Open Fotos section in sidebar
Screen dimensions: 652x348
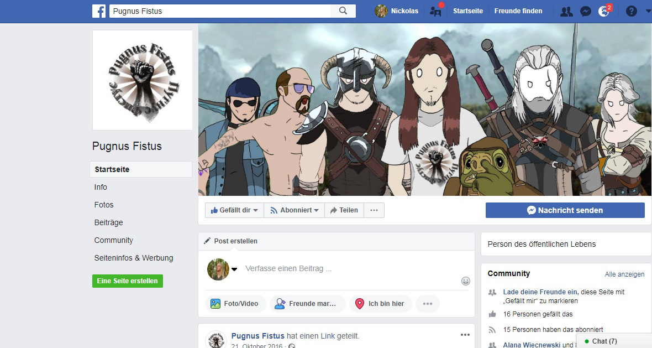coord(104,205)
